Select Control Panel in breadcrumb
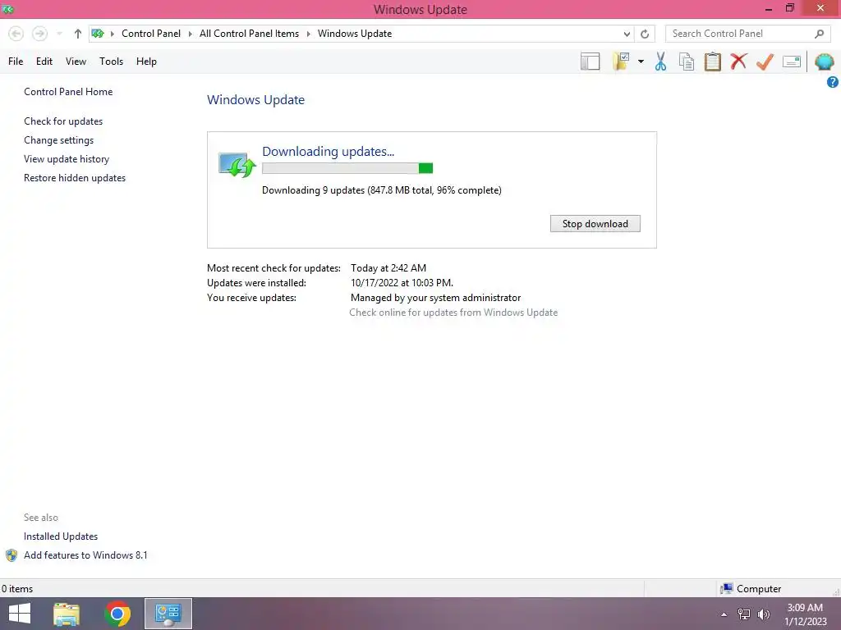The height and width of the screenshot is (630, 841). tap(151, 34)
